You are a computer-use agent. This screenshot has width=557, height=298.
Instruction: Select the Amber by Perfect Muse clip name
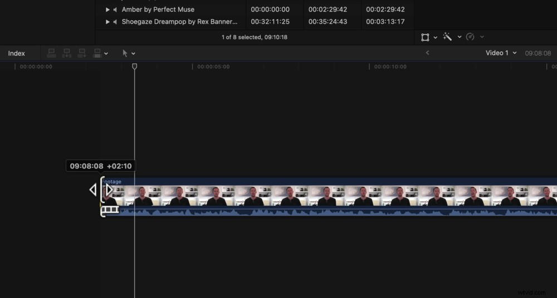(x=158, y=9)
